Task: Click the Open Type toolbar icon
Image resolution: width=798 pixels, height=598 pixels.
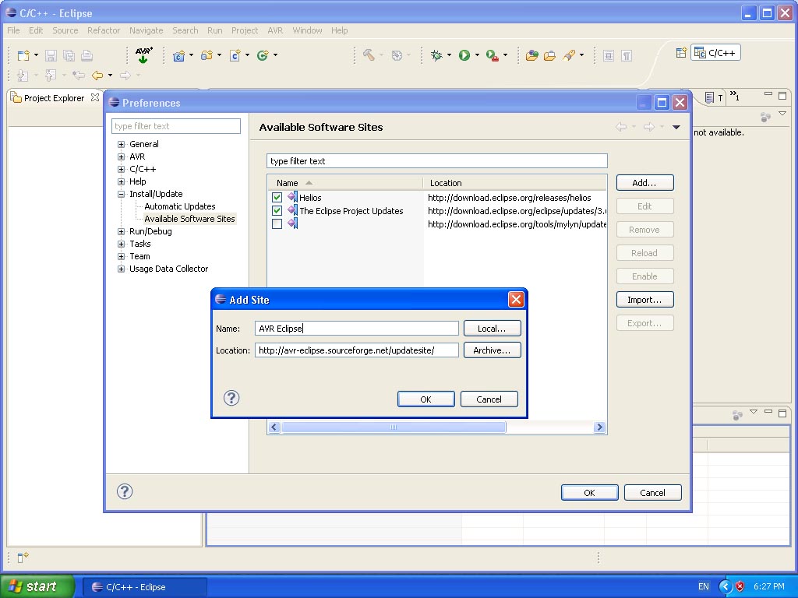Action: (x=531, y=55)
